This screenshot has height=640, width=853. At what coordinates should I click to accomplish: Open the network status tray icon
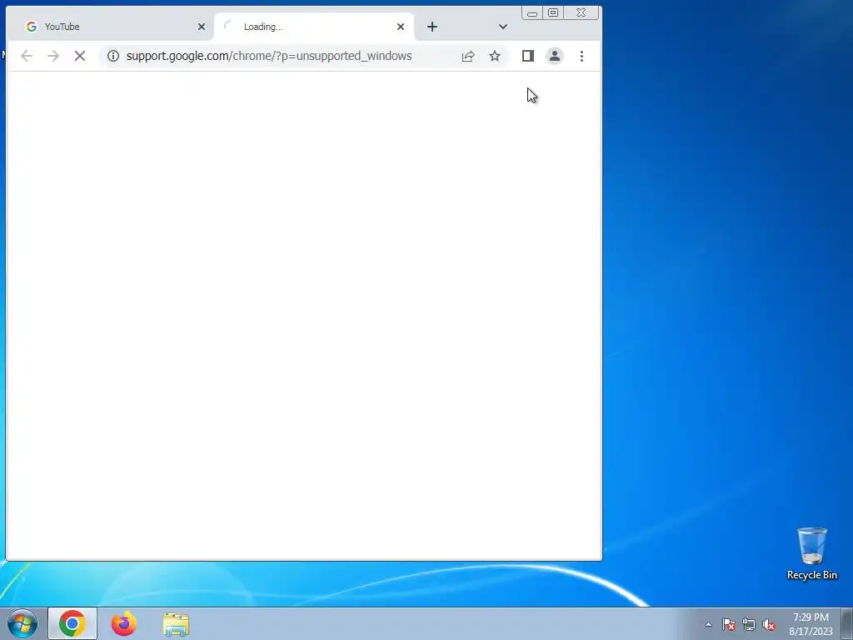click(x=749, y=624)
